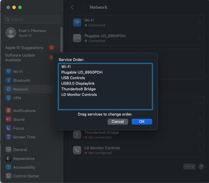Open General settings in sidebar
The image size is (209, 183).
20,150
